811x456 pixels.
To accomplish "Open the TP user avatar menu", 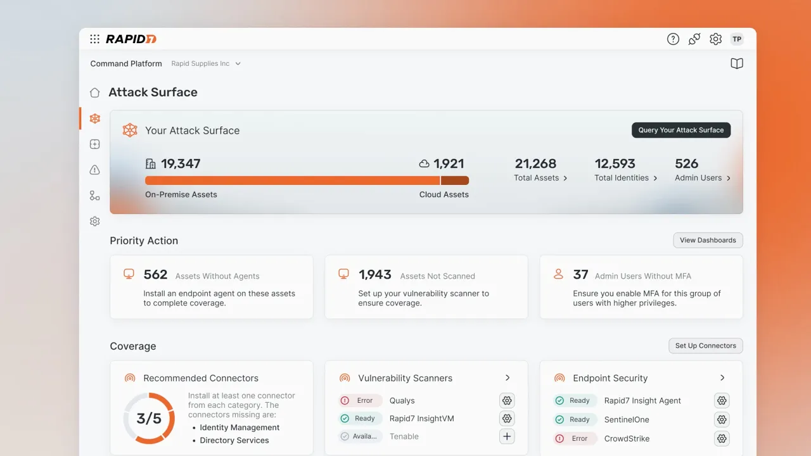I will click(x=737, y=39).
